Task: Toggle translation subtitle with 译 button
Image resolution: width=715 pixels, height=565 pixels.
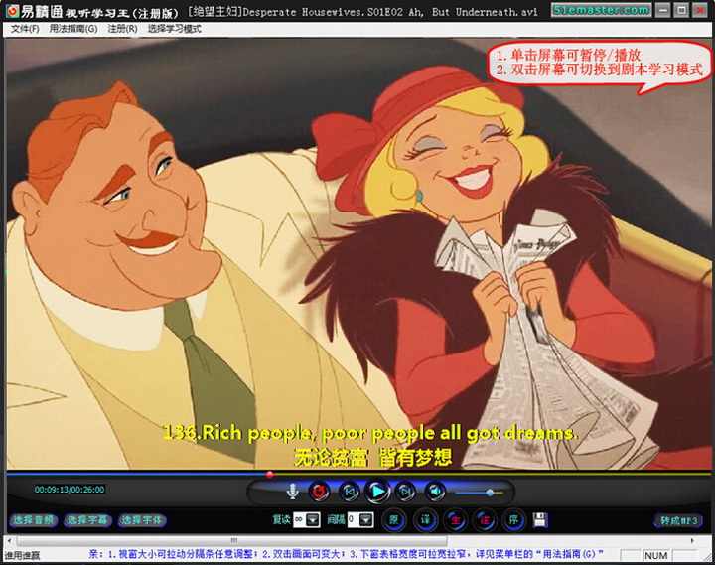Action: point(425,520)
